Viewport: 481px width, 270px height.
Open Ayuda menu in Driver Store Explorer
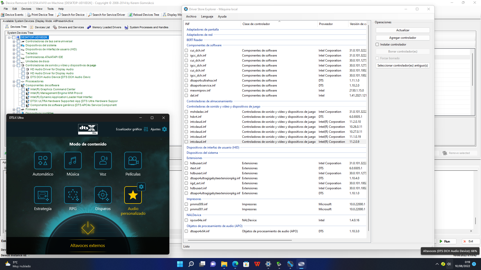(222, 16)
